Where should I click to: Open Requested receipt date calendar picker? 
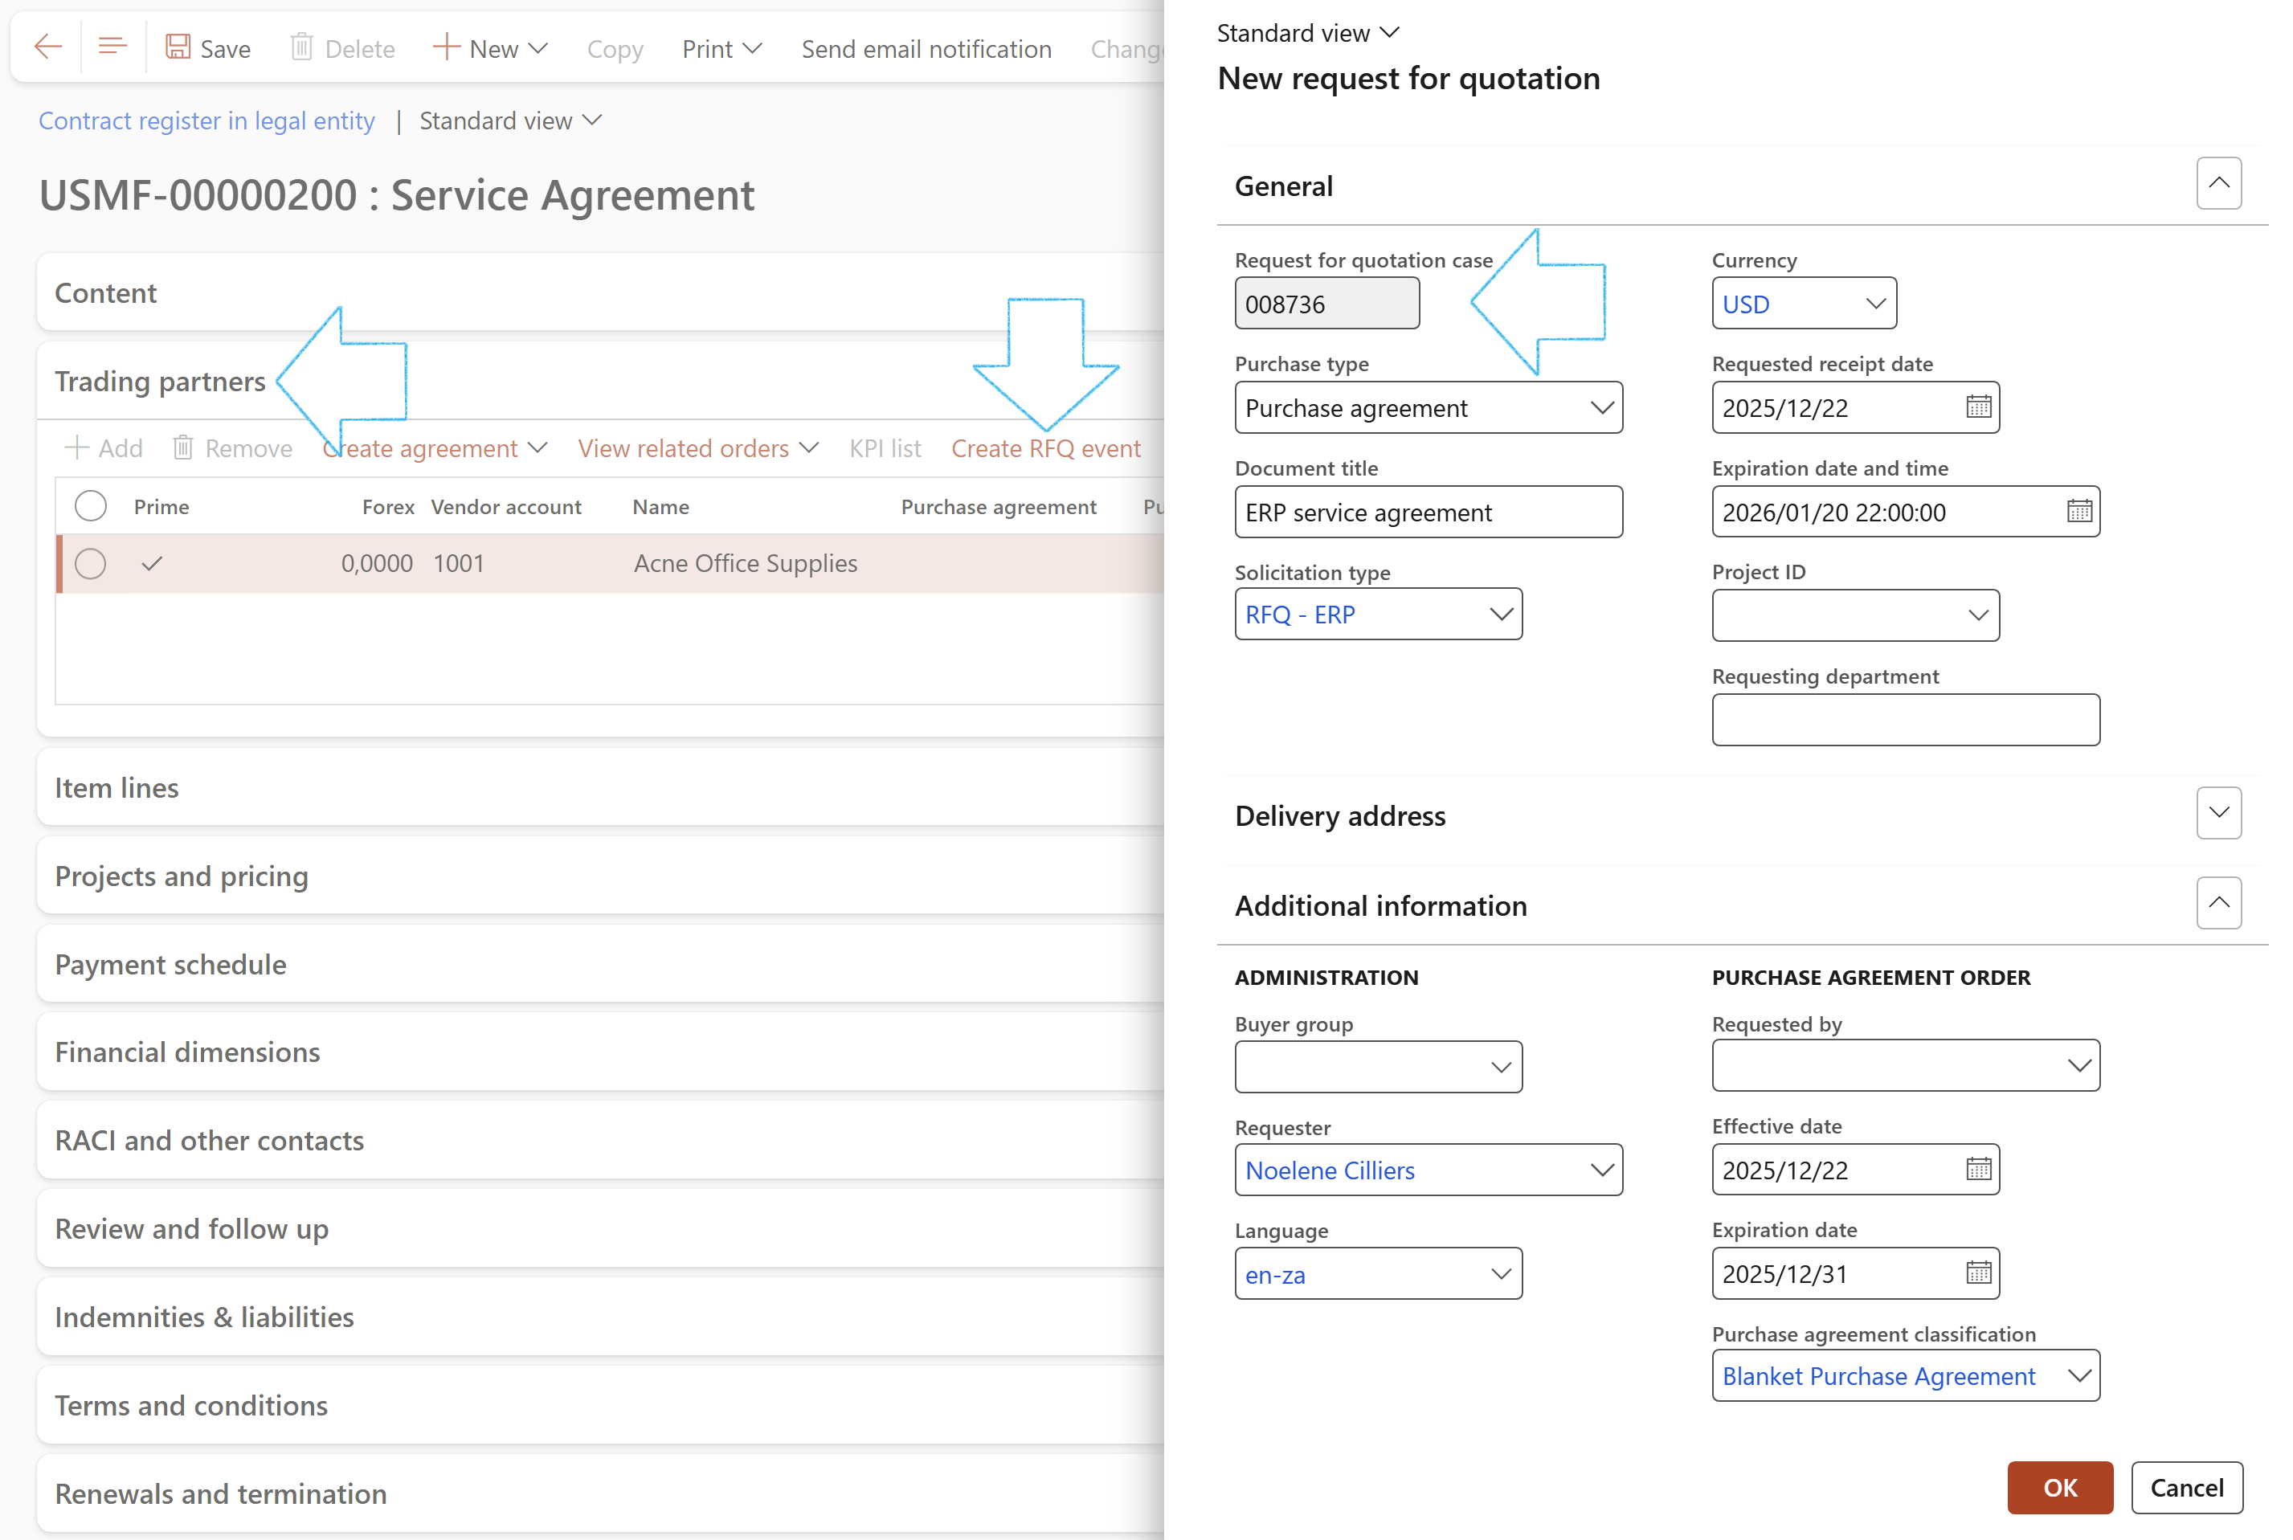(x=1978, y=407)
